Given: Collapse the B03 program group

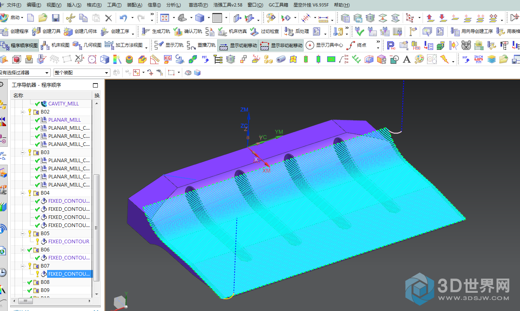Looking at the screenshot, I should coord(23,152).
